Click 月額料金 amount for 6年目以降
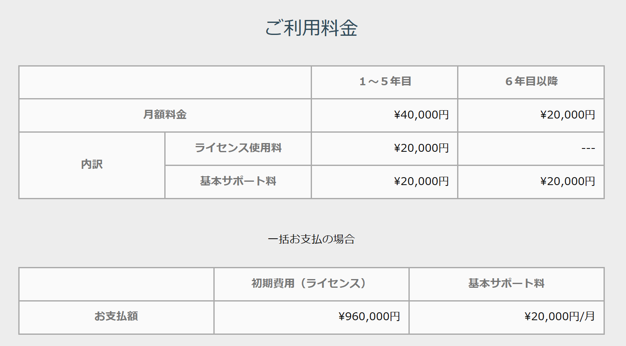This screenshot has width=626, height=346. pyautogui.click(x=567, y=115)
